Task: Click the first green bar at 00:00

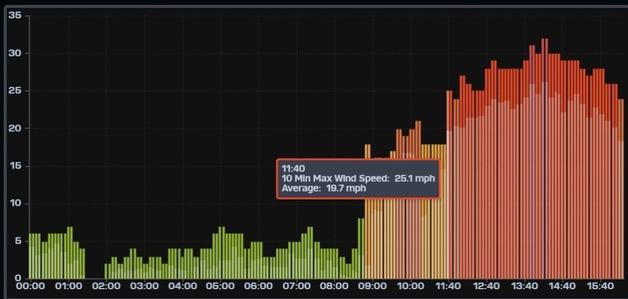Action: pos(31,257)
